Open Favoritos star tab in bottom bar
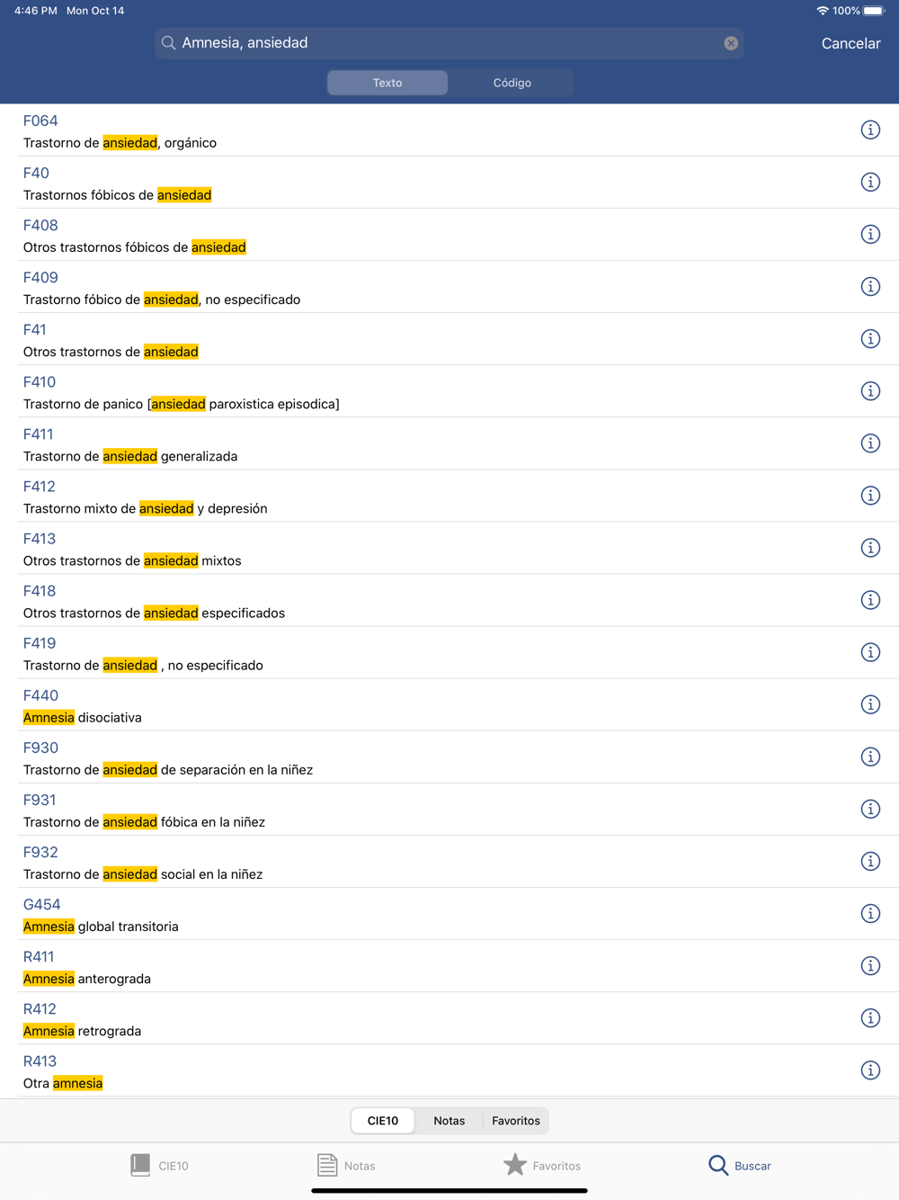 pyautogui.click(x=542, y=1165)
